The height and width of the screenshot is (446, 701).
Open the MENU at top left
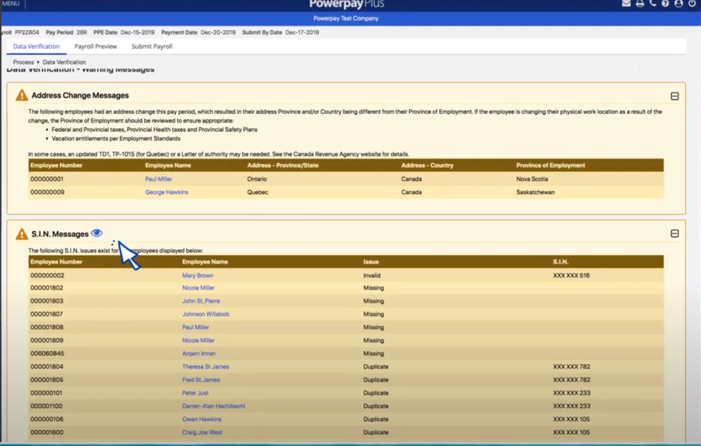[11, 4]
